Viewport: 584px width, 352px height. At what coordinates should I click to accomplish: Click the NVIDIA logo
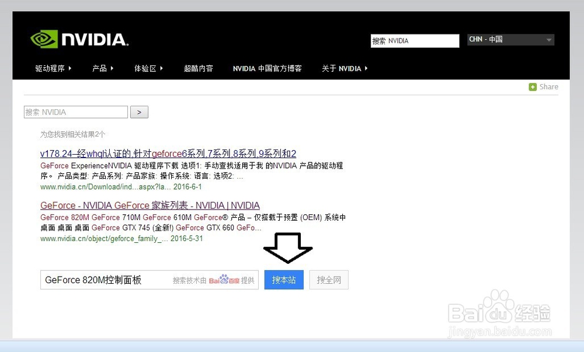[79, 39]
